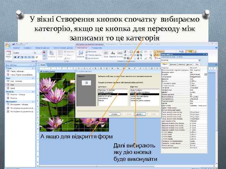This screenshot has width=226, height=169.
Task: Open the Создание ribbon tab
Action: [x=27, y=48]
